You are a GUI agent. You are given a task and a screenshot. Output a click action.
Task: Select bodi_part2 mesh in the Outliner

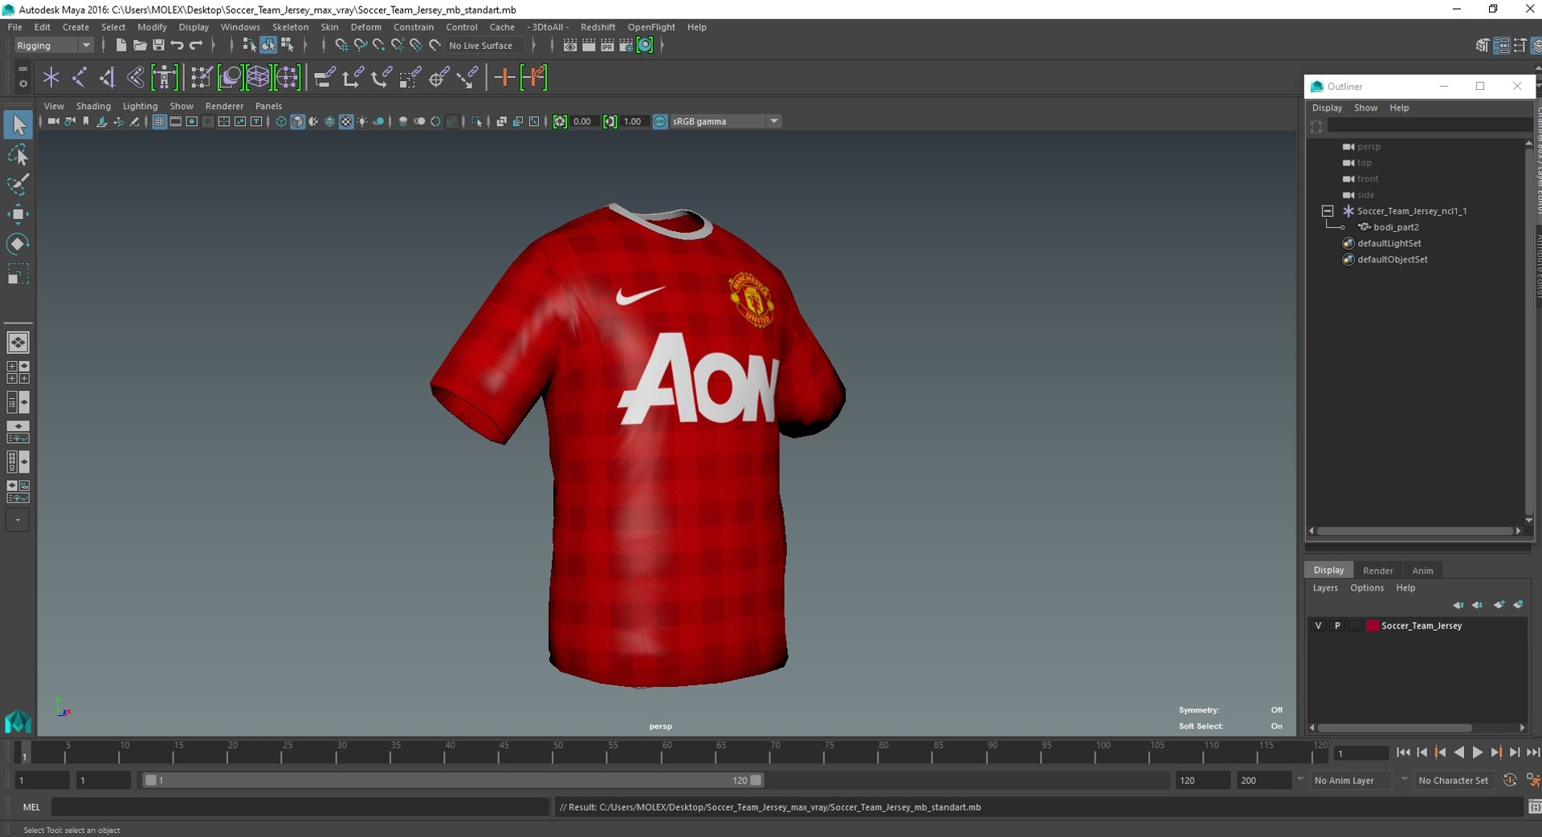(x=1396, y=227)
